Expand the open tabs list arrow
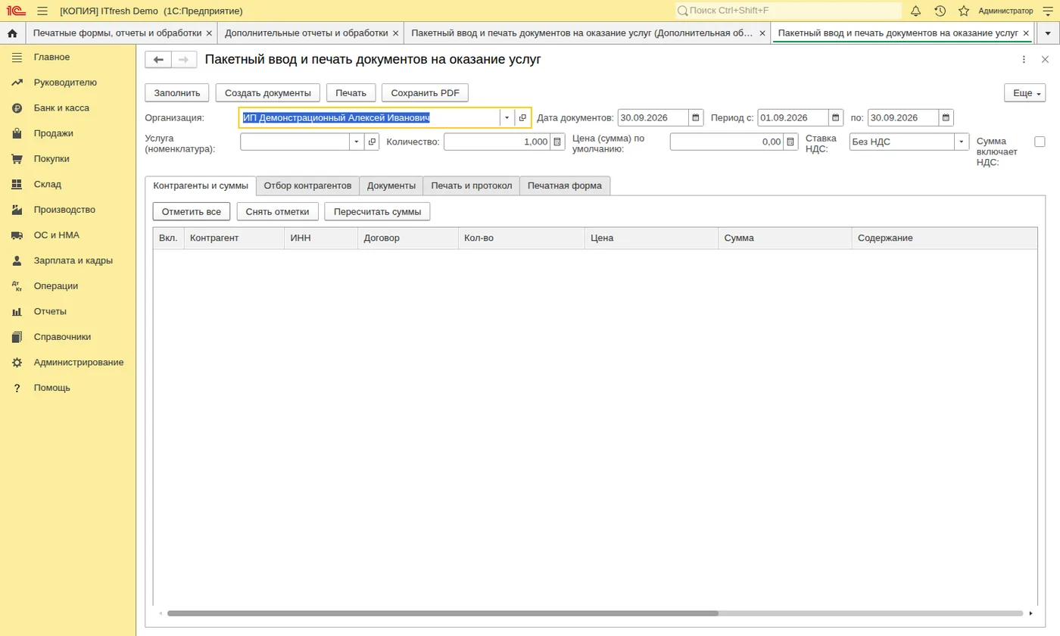This screenshot has width=1060, height=636. pyautogui.click(x=1048, y=33)
